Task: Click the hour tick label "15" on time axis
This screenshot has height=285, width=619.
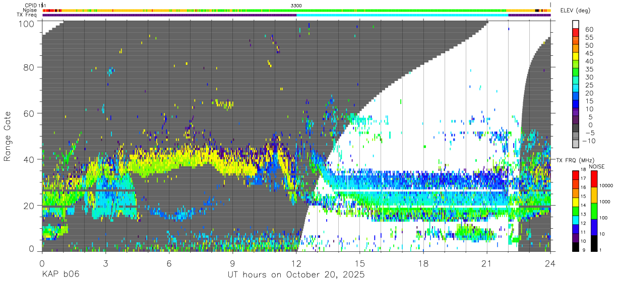Action: (360, 263)
